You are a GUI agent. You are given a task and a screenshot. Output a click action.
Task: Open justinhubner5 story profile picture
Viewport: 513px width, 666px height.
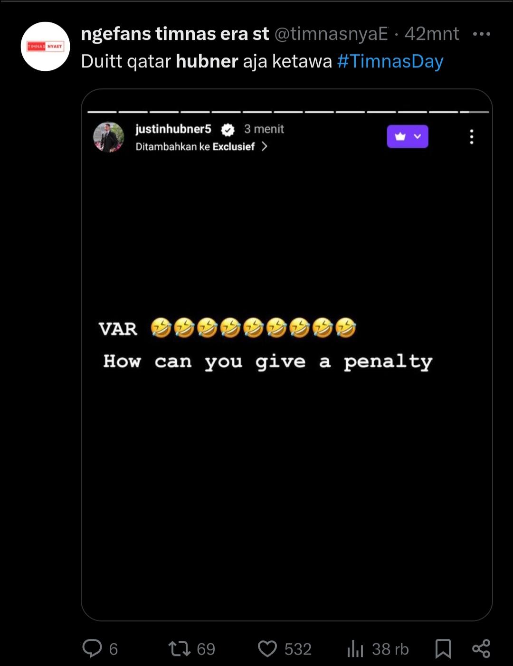pos(109,137)
